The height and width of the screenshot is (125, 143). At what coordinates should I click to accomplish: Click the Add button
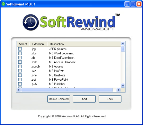click(84, 99)
